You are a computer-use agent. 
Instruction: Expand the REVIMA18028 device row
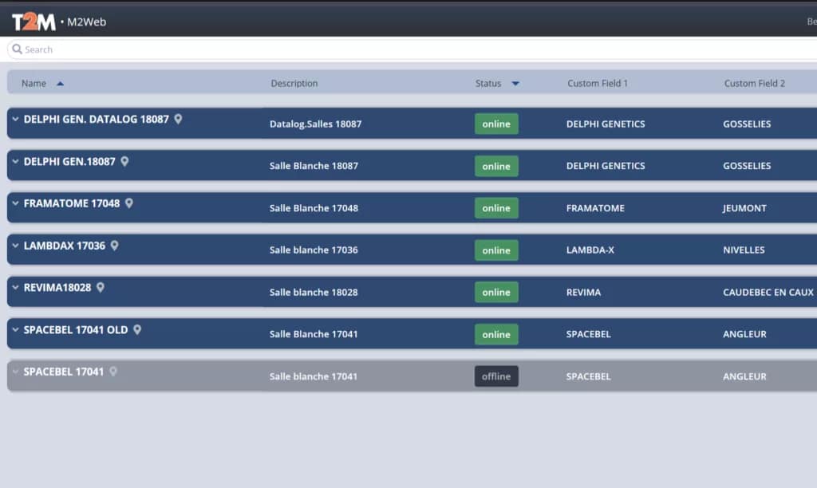click(x=15, y=287)
